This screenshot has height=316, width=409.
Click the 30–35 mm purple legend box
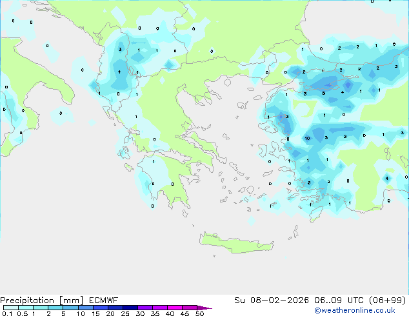click(x=145, y=308)
